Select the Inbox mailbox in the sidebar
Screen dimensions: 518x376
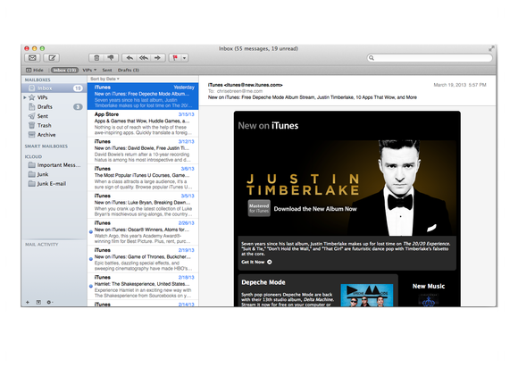pyautogui.click(x=54, y=88)
